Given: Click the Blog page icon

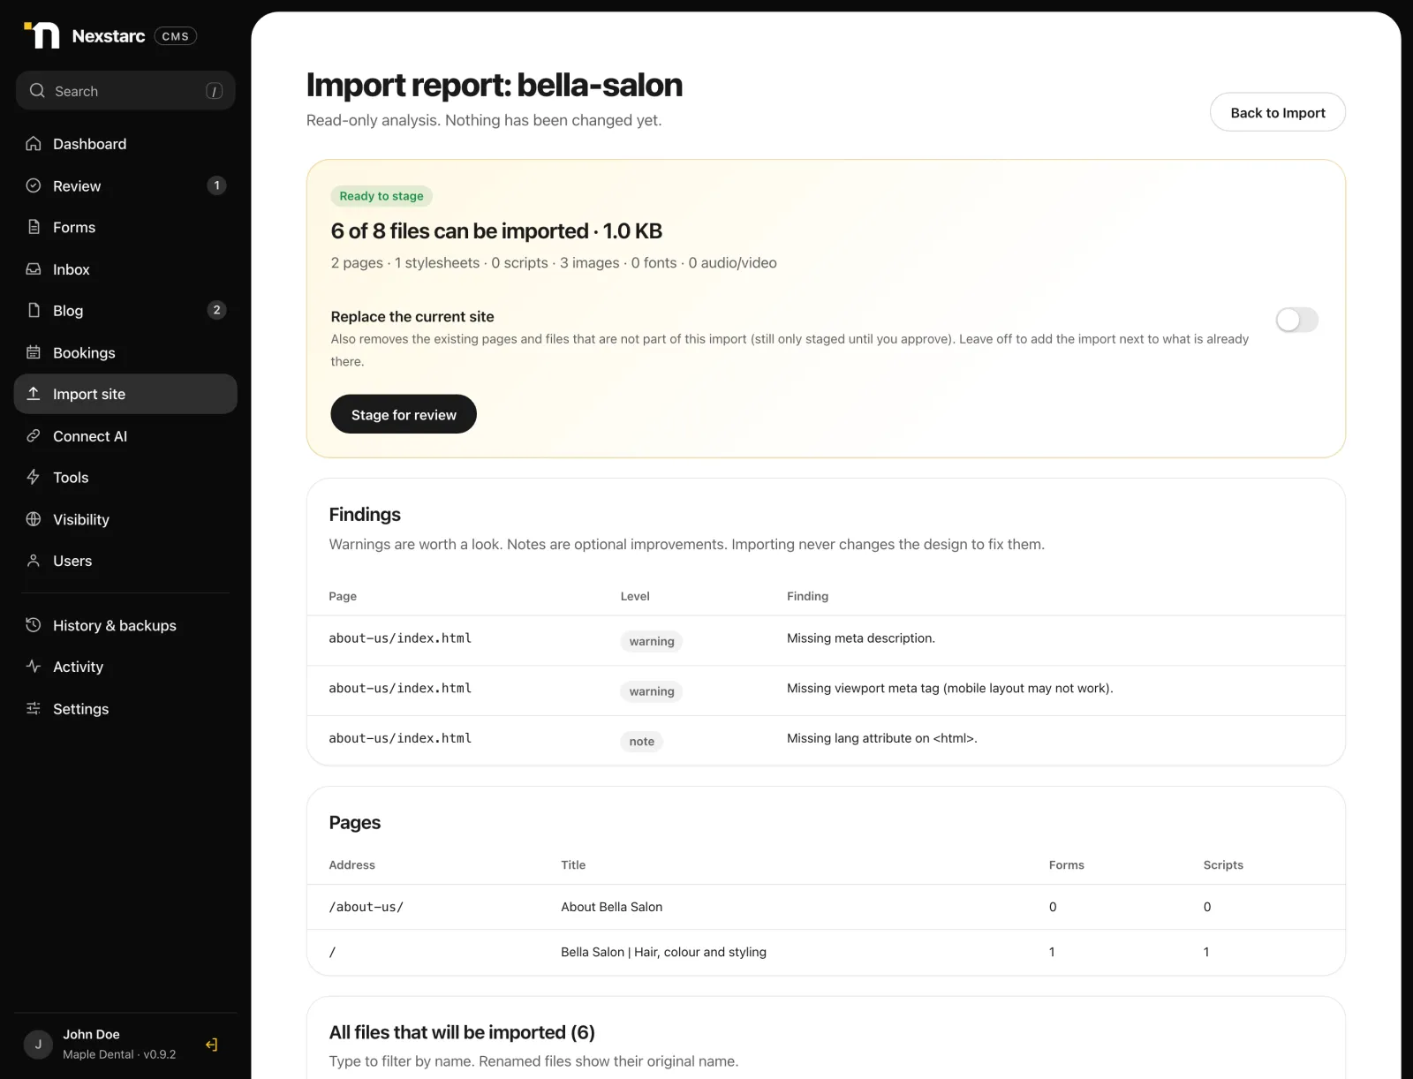Looking at the screenshot, I should (34, 310).
